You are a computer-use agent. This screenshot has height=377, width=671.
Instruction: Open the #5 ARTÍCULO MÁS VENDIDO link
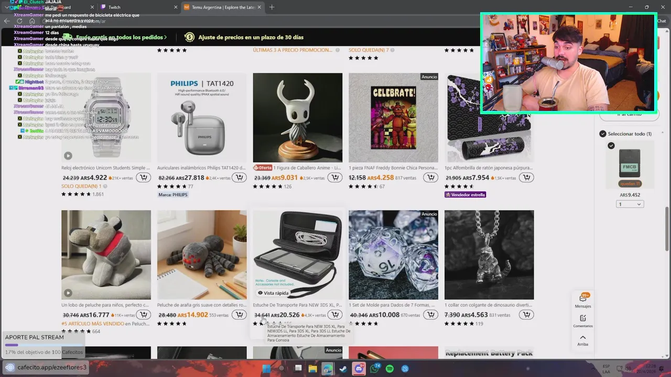click(92, 324)
